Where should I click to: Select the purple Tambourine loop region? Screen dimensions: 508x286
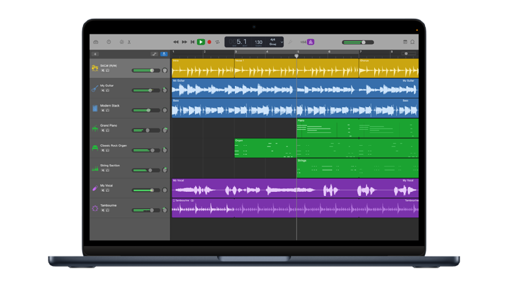(x=295, y=208)
